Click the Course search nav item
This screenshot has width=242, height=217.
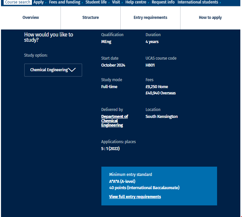pyautogui.click(x=18, y=2)
